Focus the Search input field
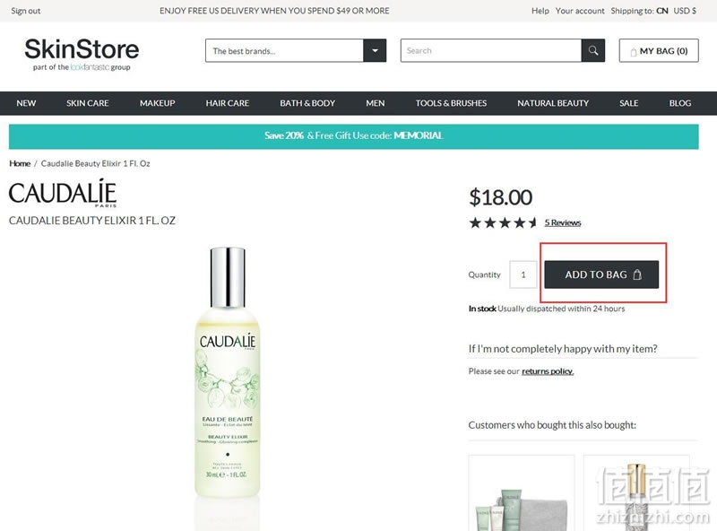The width and height of the screenshot is (717, 531). click(490, 50)
